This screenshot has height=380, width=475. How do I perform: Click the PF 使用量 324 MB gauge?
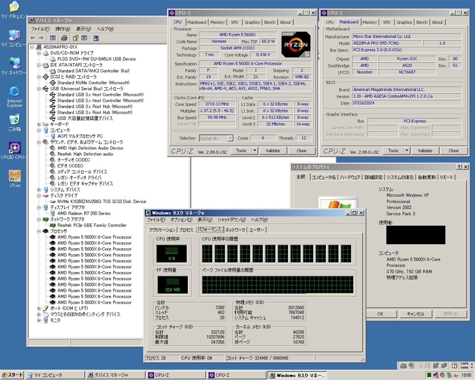click(173, 285)
